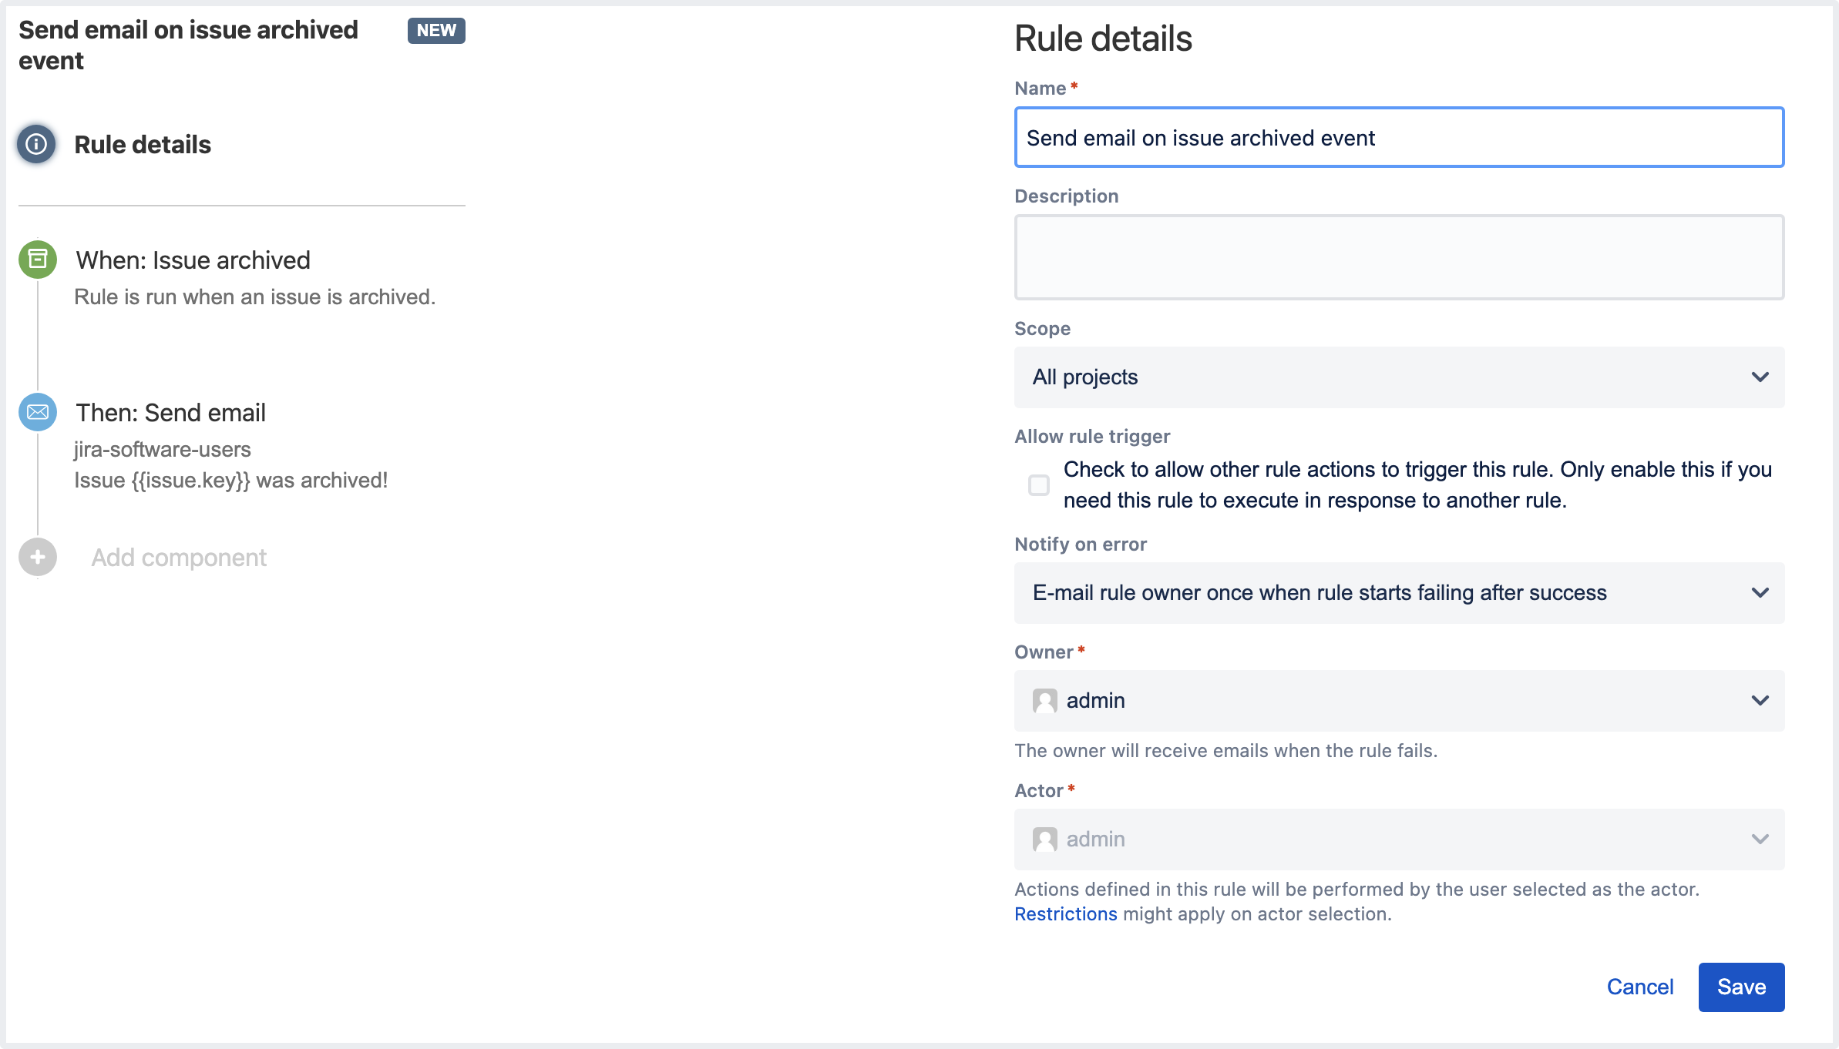Click the Owner field label
The width and height of the screenshot is (1839, 1049).
[1044, 652]
